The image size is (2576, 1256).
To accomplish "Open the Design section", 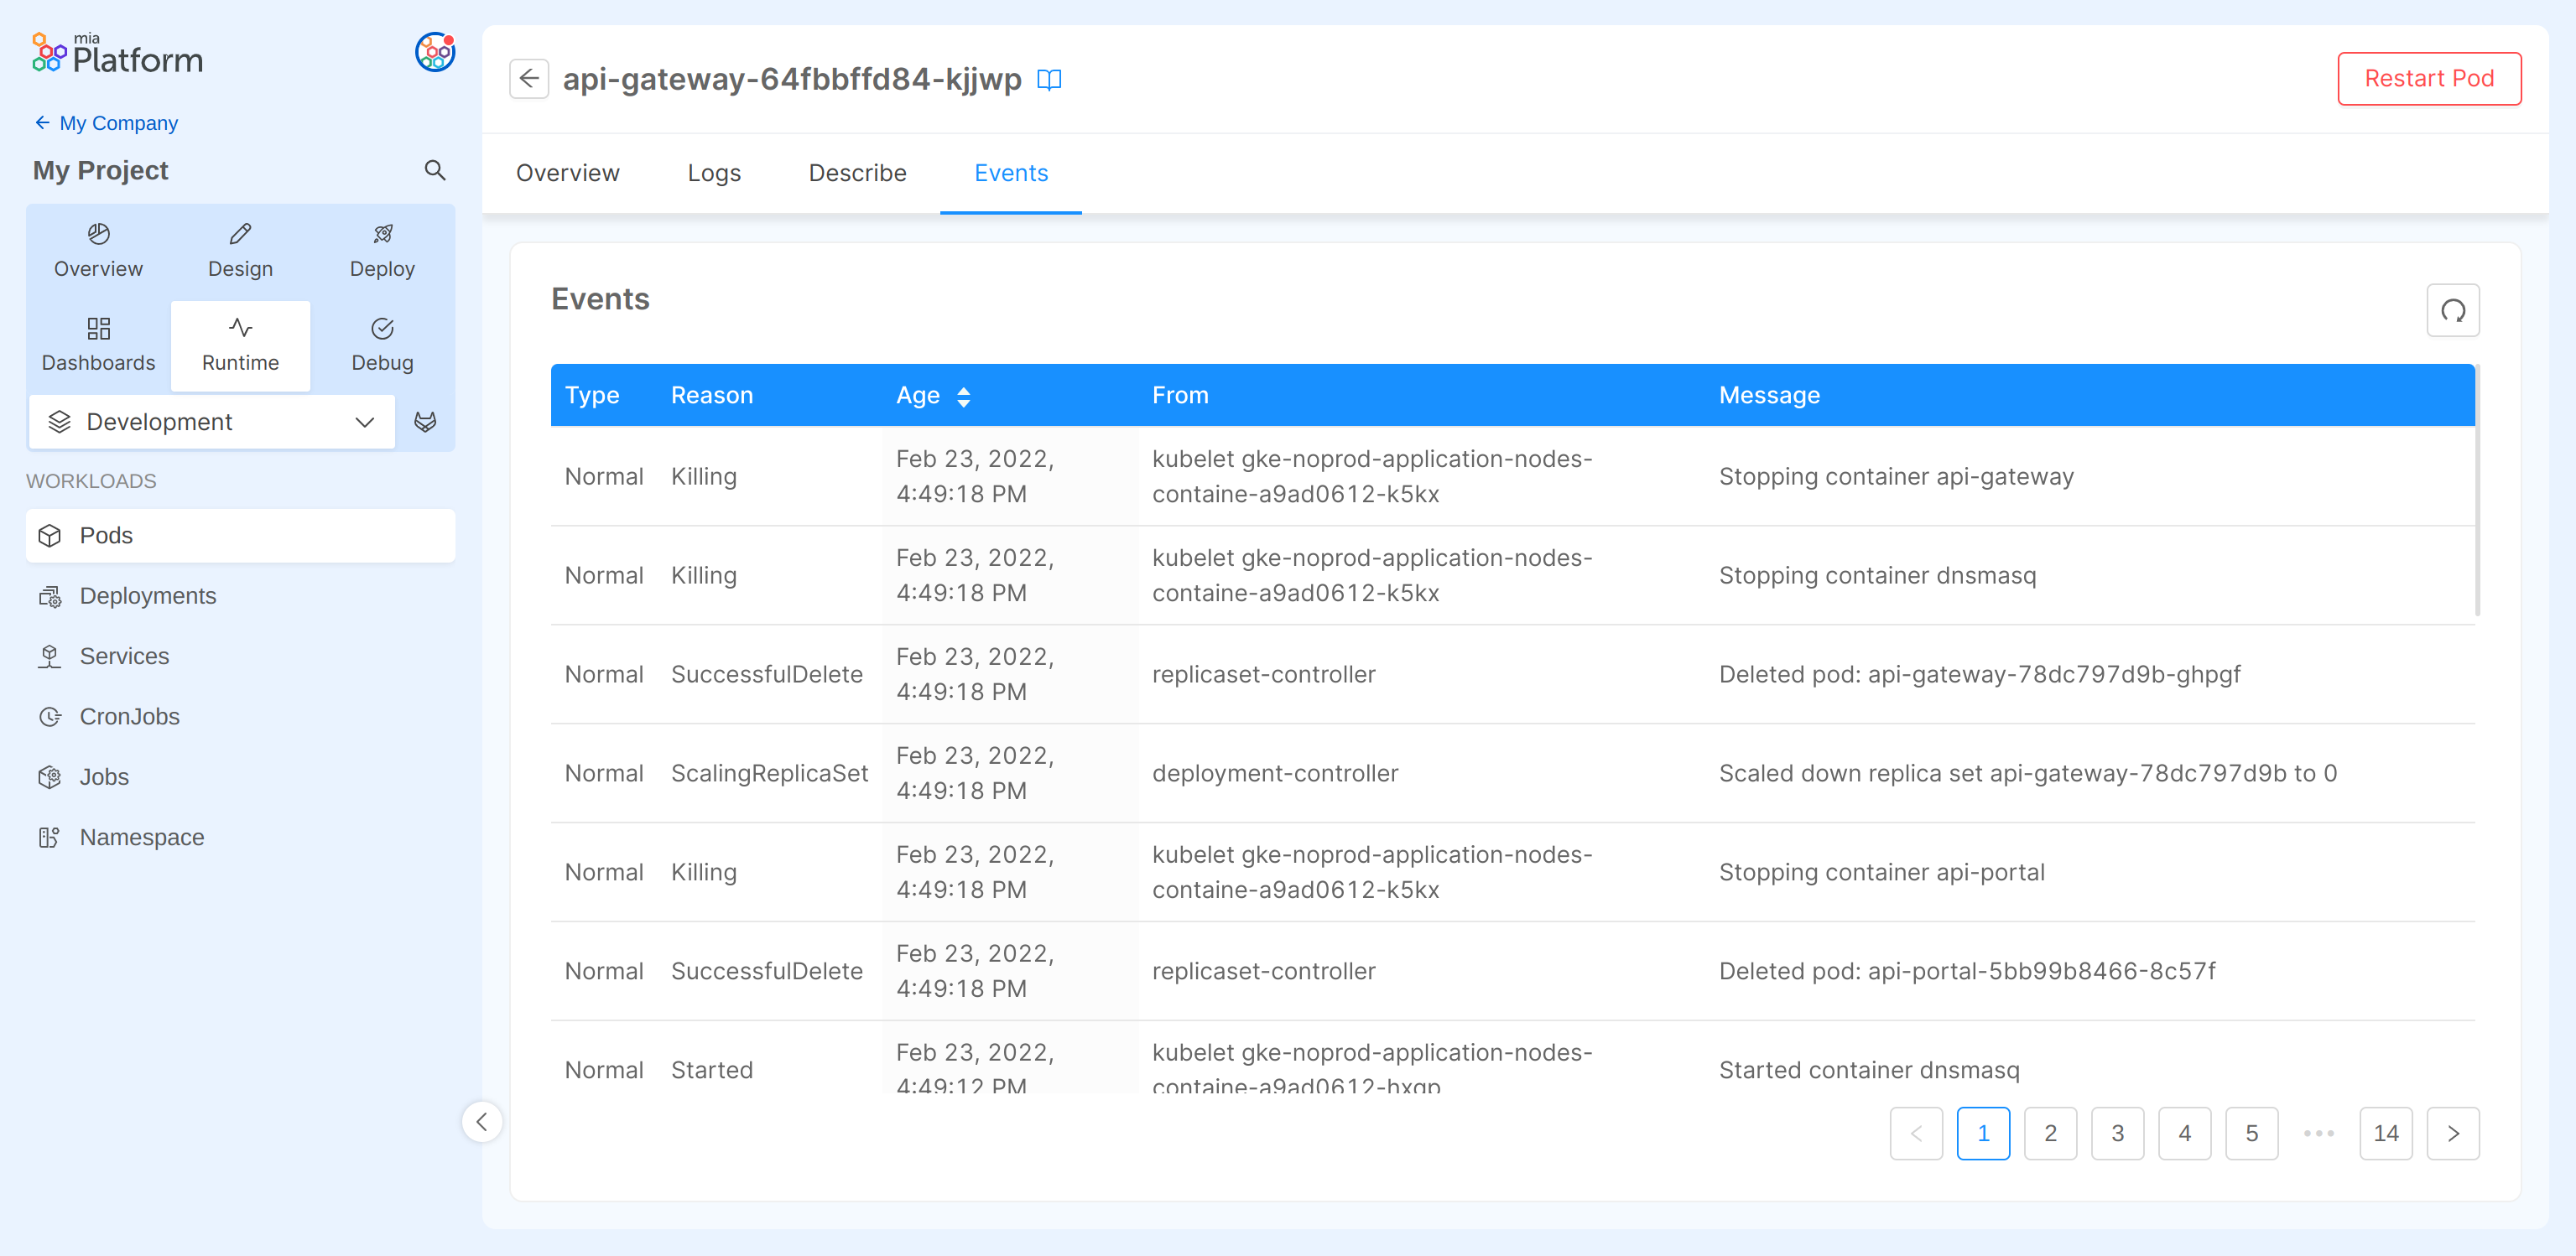I will 240,250.
